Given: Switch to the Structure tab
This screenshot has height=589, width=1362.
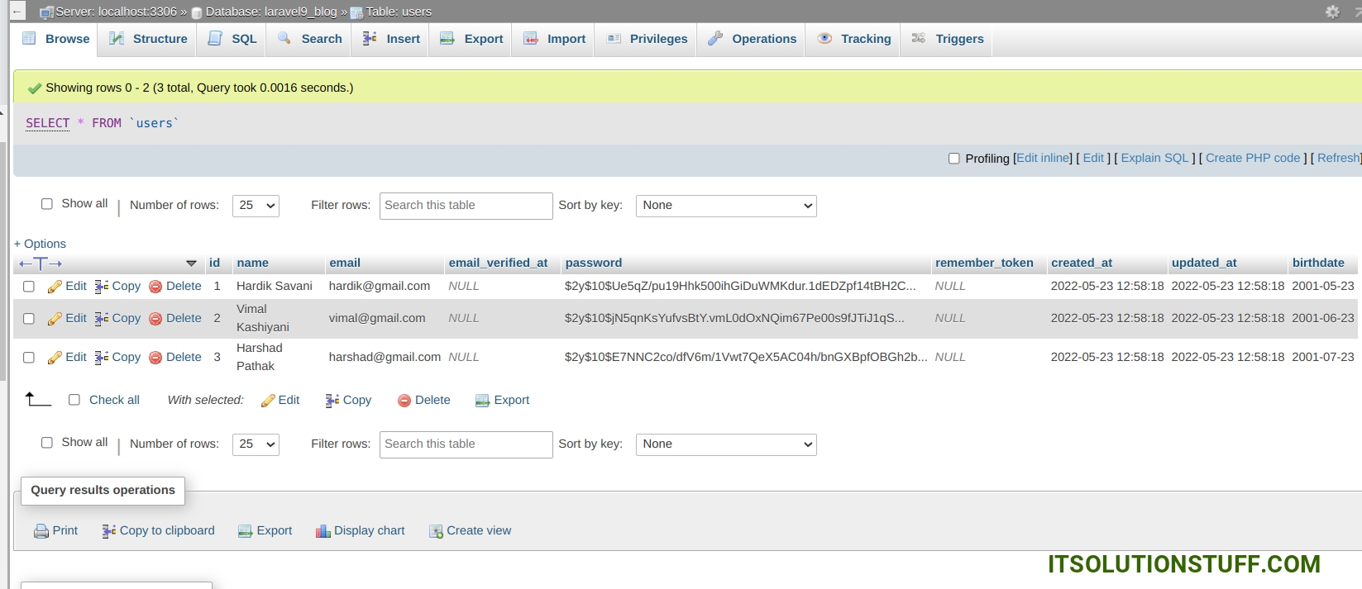Looking at the screenshot, I should [149, 39].
